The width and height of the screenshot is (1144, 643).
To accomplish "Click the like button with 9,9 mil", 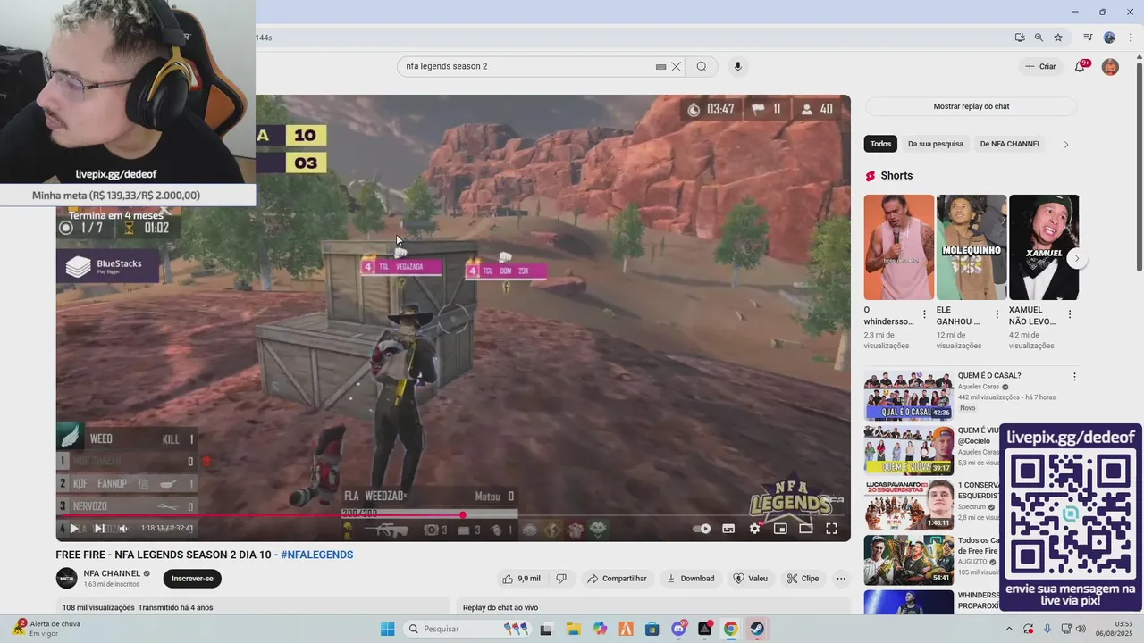I will coord(521,579).
